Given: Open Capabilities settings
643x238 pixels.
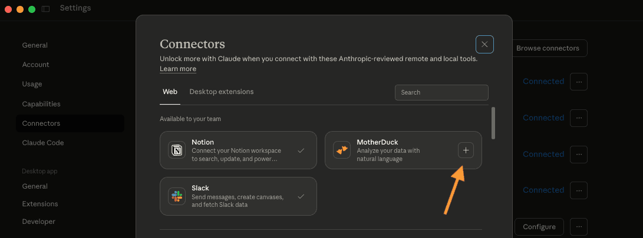Looking at the screenshot, I should tap(41, 104).
